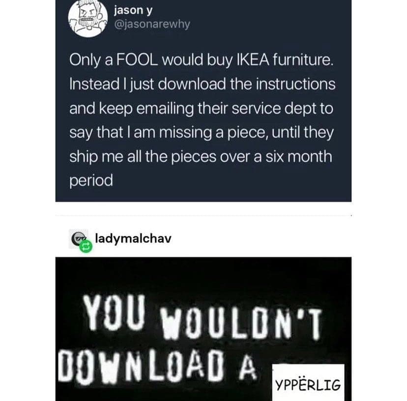The image size is (407, 401).
Task: Select the word "instructions" in the tweet
Action: point(295,84)
